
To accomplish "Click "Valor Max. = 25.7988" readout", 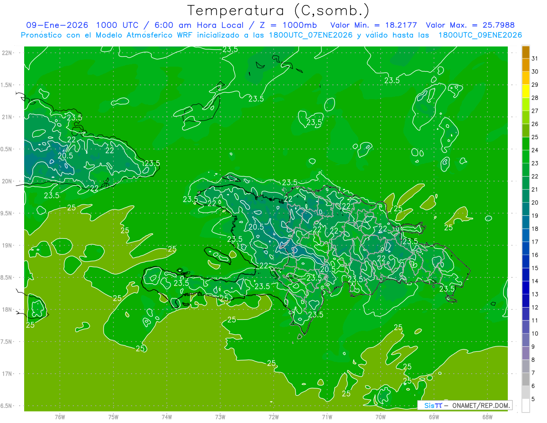I will point(471,25).
